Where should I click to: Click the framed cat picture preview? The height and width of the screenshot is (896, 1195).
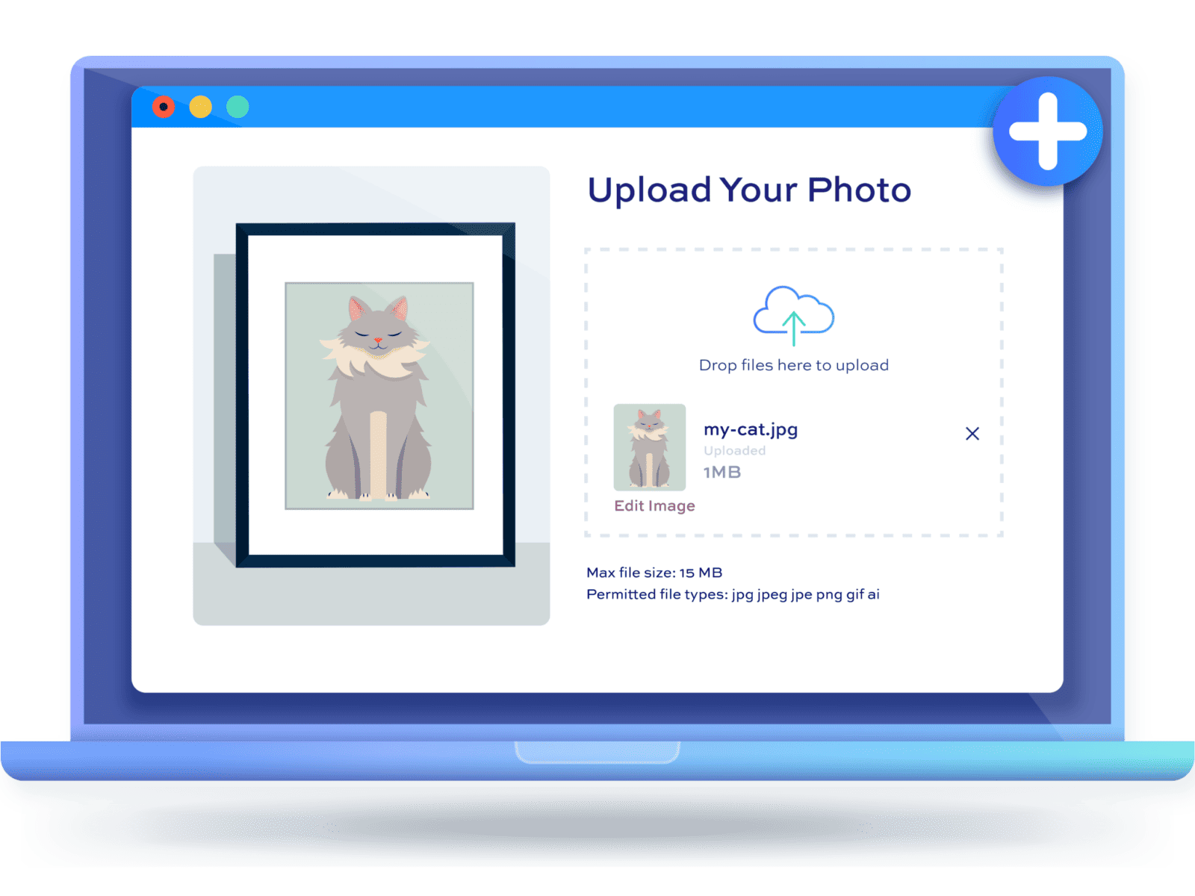[x=375, y=393]
